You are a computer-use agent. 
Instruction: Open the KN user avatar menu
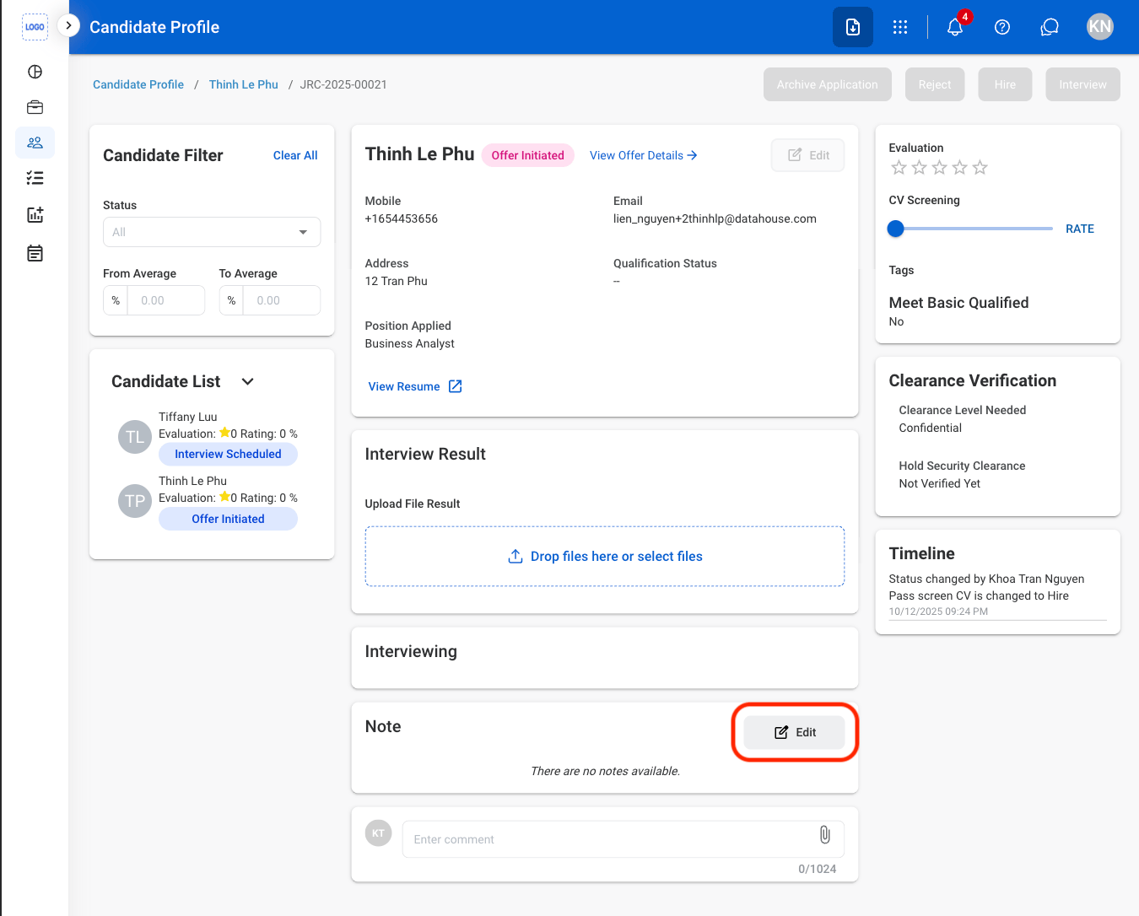[x=1100, y=27]
